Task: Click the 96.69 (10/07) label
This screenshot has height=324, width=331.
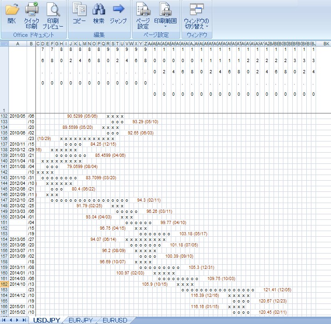Action: (113, 262)
